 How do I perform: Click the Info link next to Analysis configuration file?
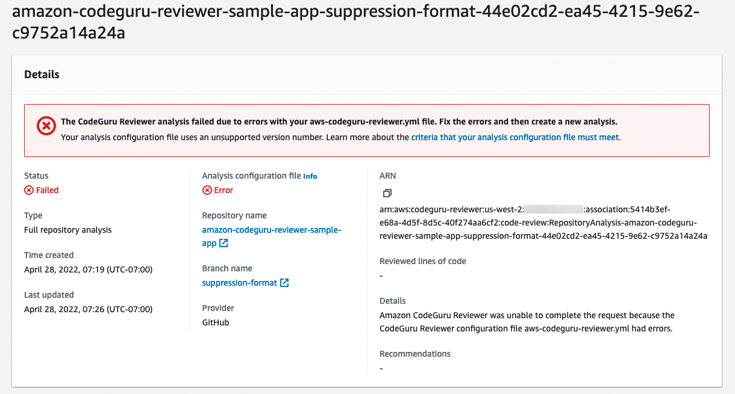point(310,176)
